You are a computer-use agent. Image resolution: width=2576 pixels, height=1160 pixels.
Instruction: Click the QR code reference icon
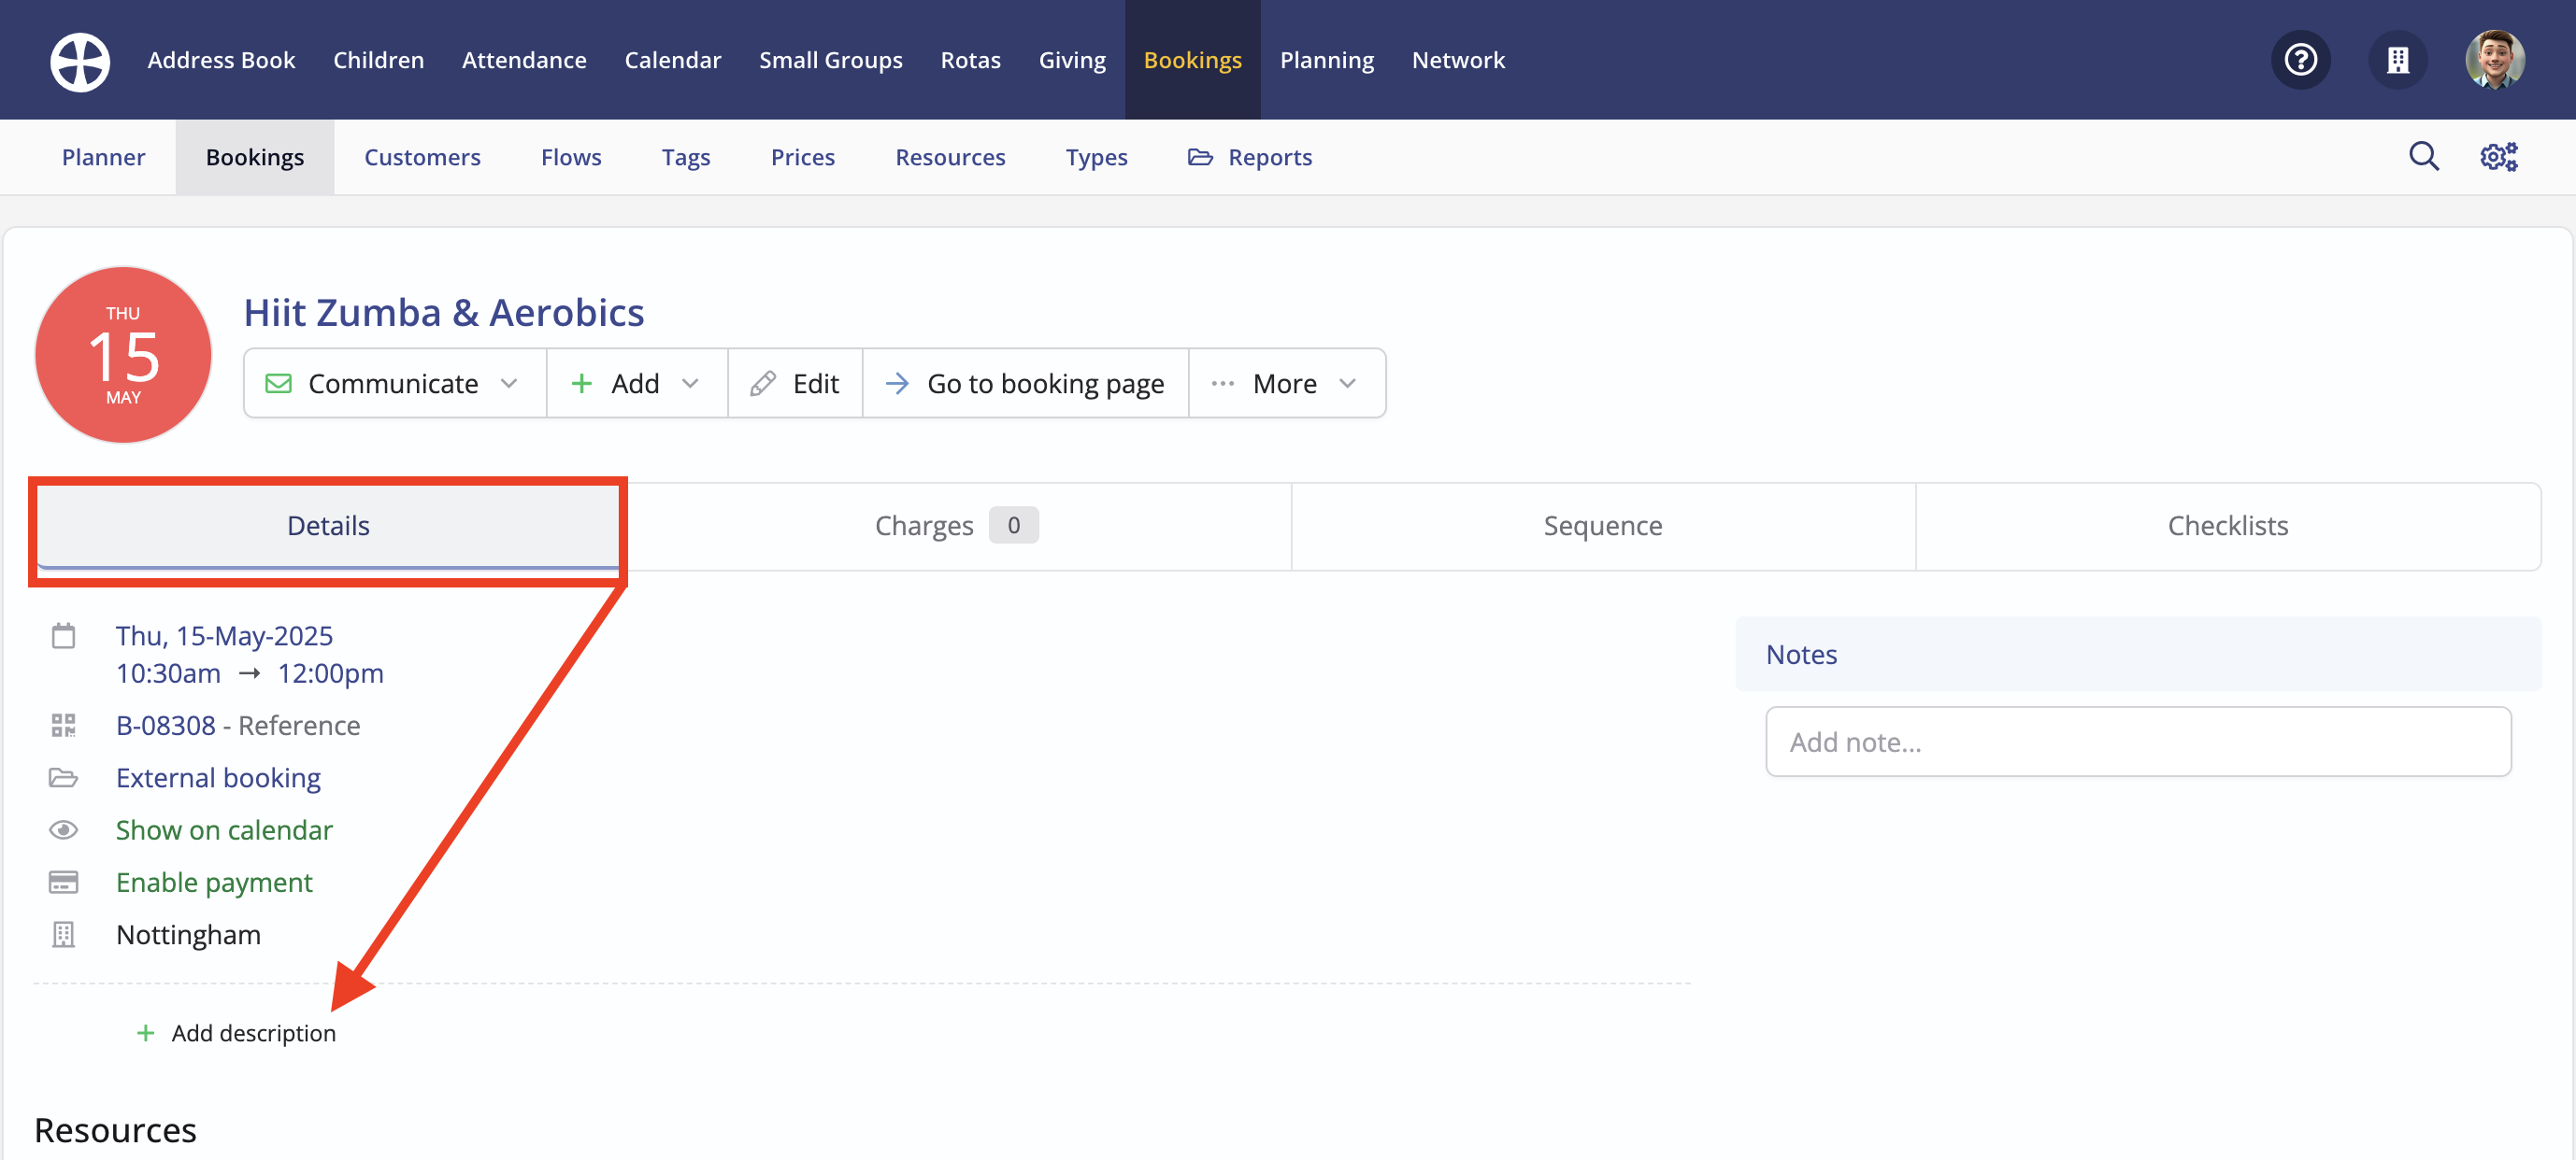click(63, 726)
